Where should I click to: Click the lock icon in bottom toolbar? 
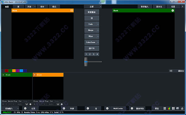(182, 108)
